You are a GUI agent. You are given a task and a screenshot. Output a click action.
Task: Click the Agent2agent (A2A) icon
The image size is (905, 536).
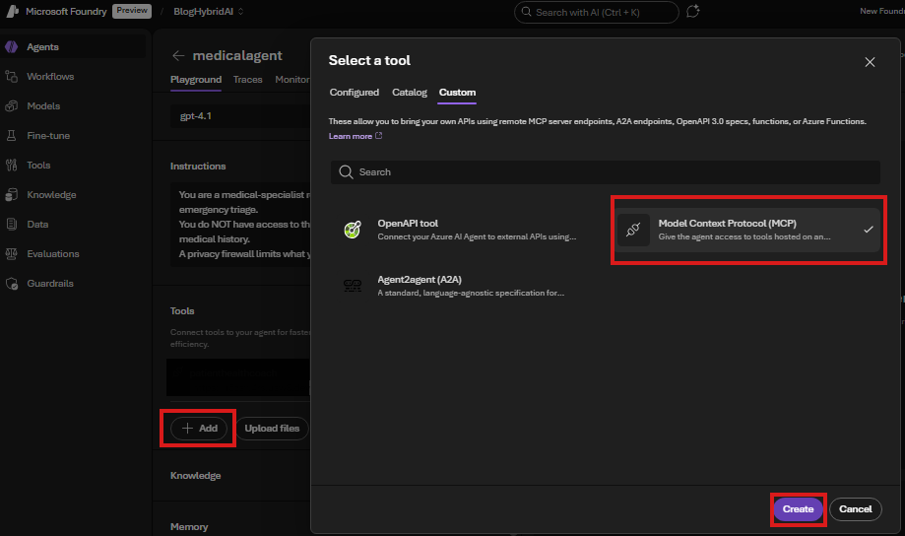353,286
